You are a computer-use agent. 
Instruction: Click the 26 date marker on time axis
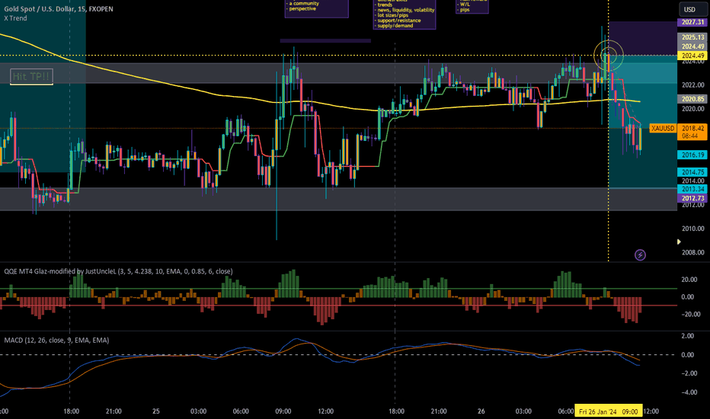[481, 411]
